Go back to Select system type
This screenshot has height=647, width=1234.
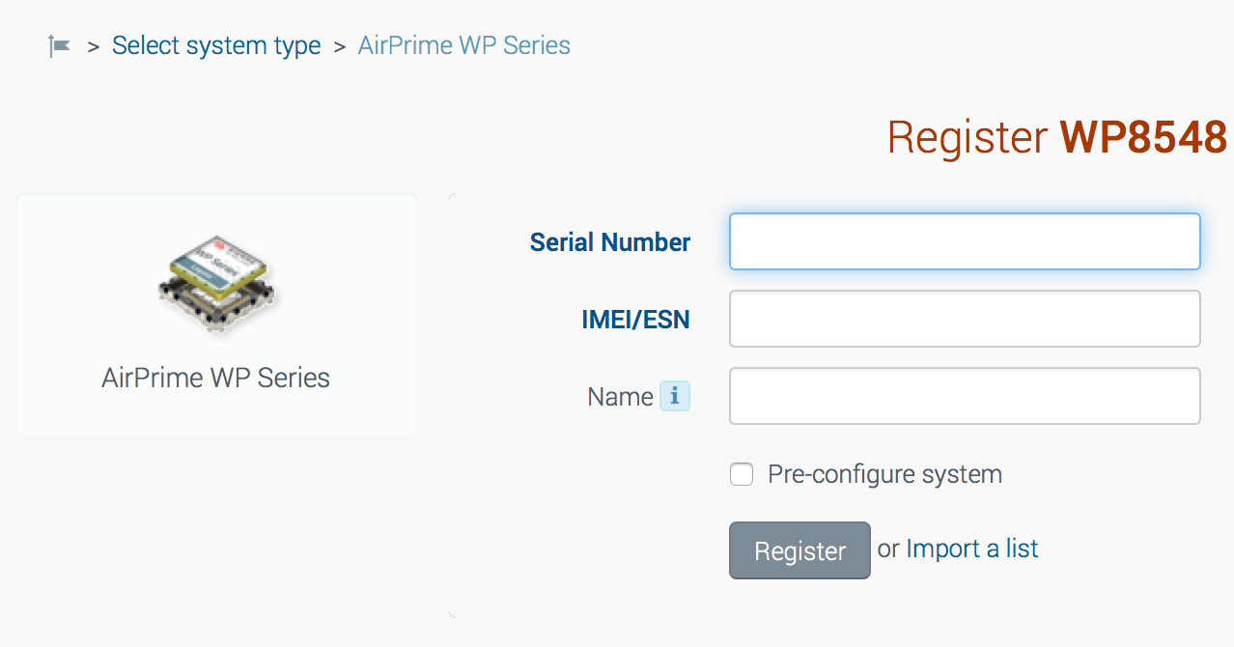216,45
